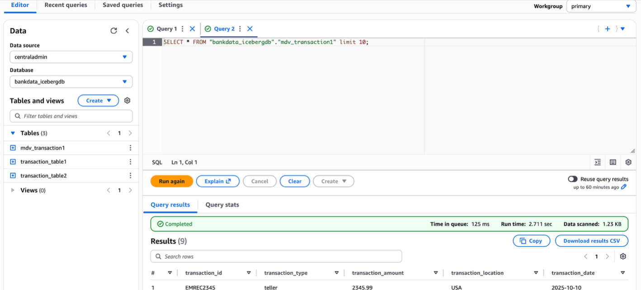Image resolution: width=641 pixels, height=290 pixels.
Task: Open the Data source dropdown
Action: tap(71, 57)
